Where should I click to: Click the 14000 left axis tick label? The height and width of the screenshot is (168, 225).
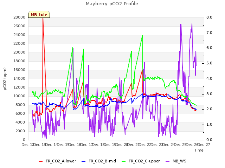click(19, 78)
